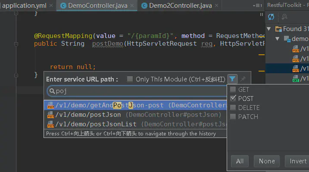Click the All button in filter popup

(240, 161)
